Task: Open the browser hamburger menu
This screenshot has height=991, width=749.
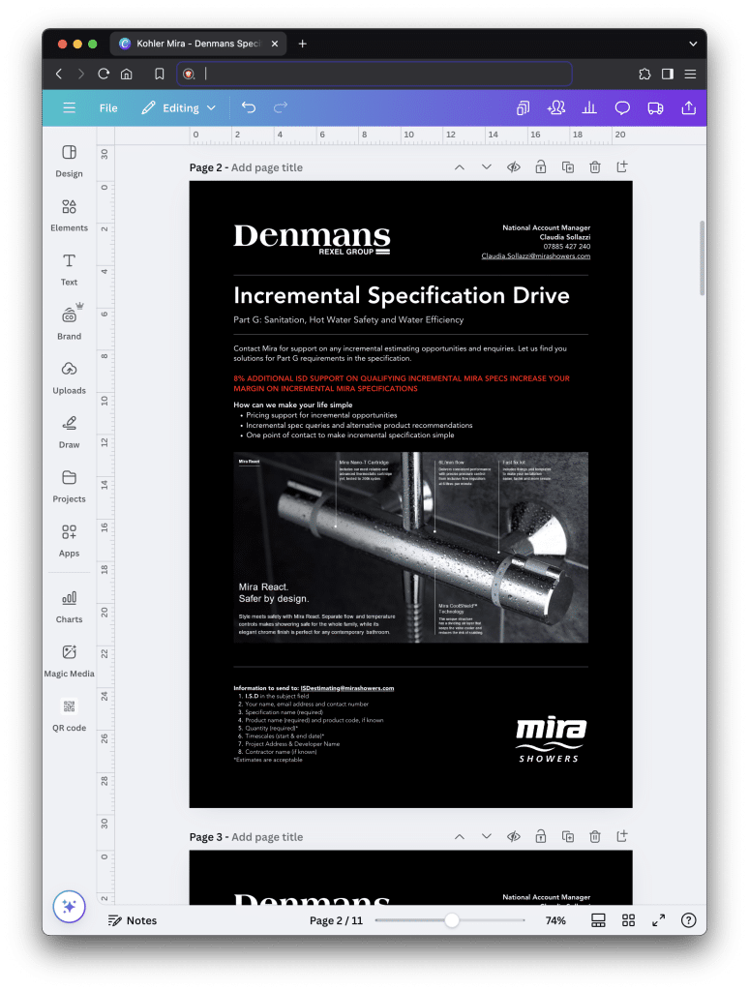Action: pyautogui.click(x=690, y=74)
